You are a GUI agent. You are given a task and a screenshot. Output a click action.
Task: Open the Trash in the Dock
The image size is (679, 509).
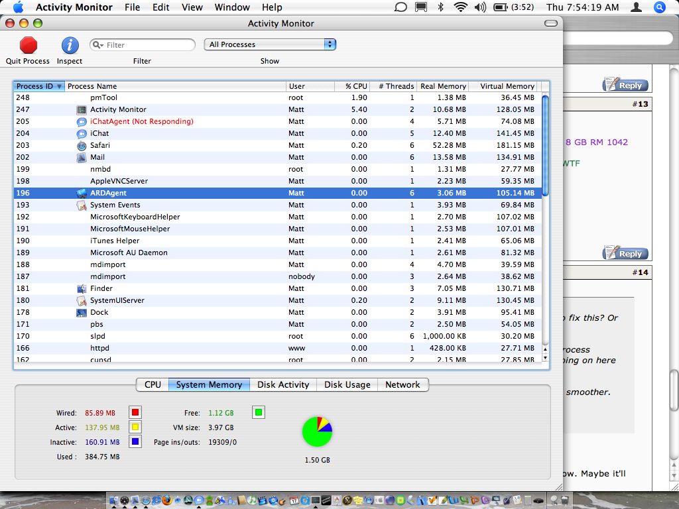point(565,501)
